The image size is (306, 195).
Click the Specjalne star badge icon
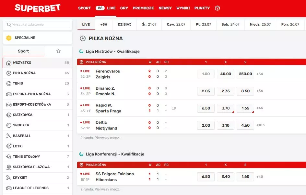point(9,38)
